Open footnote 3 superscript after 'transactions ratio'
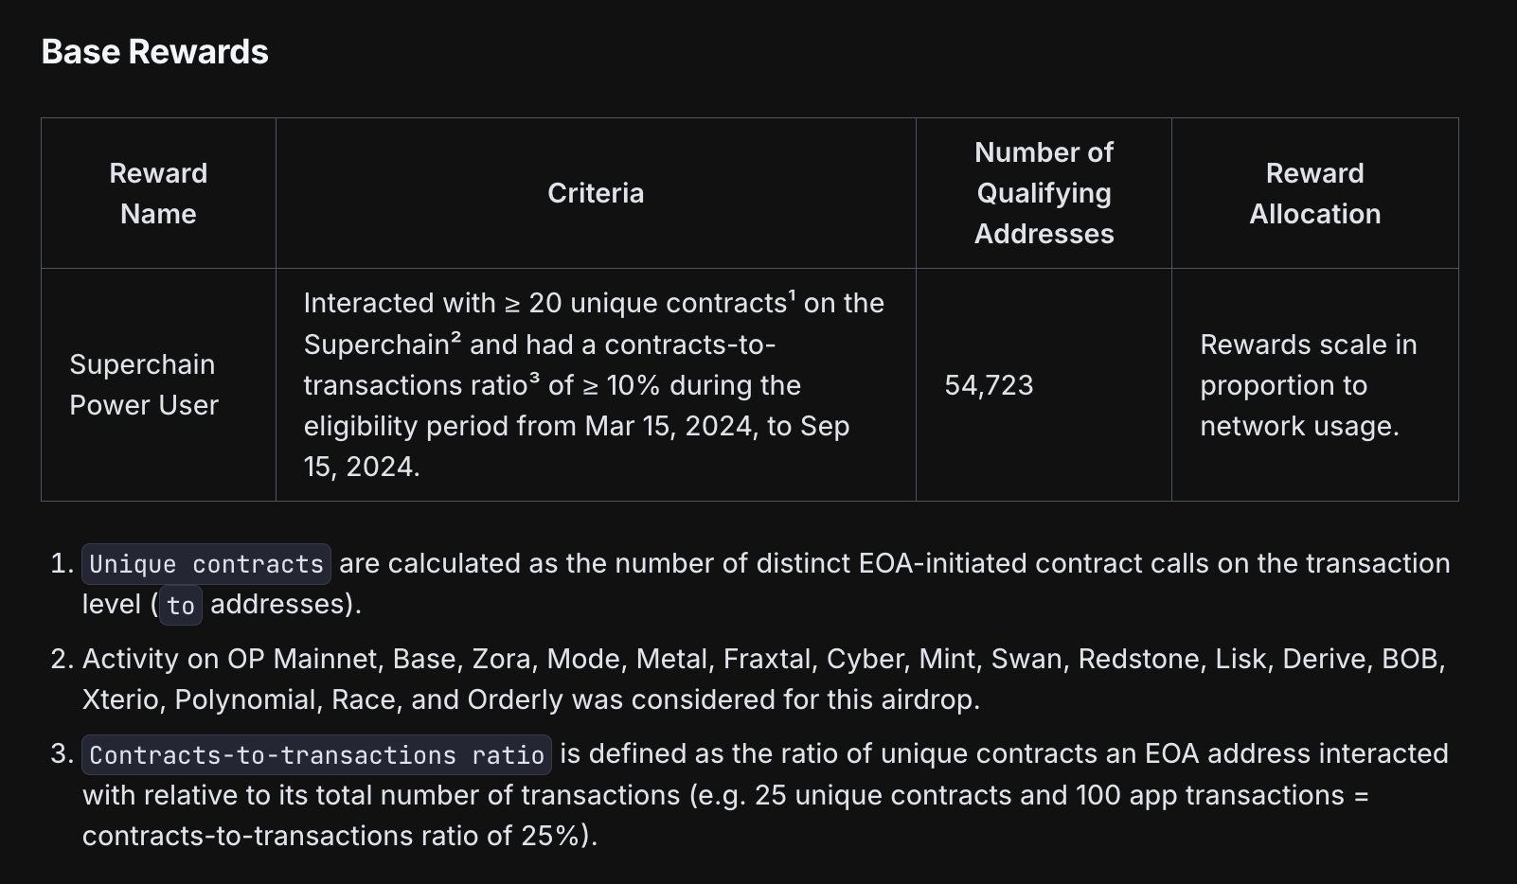1517x884 pixels. coord(534,378)
